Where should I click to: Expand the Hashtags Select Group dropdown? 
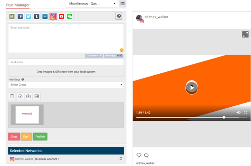[x=66, y=85]
